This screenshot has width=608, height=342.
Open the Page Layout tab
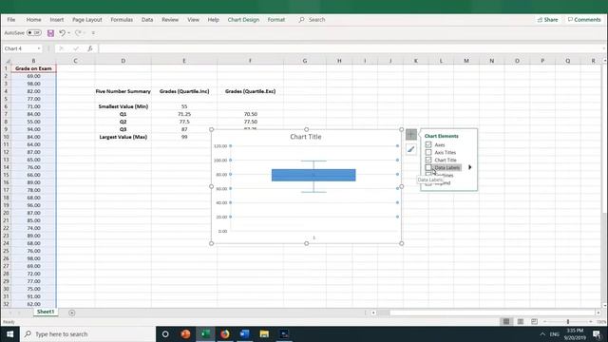[x=86, y=19]
